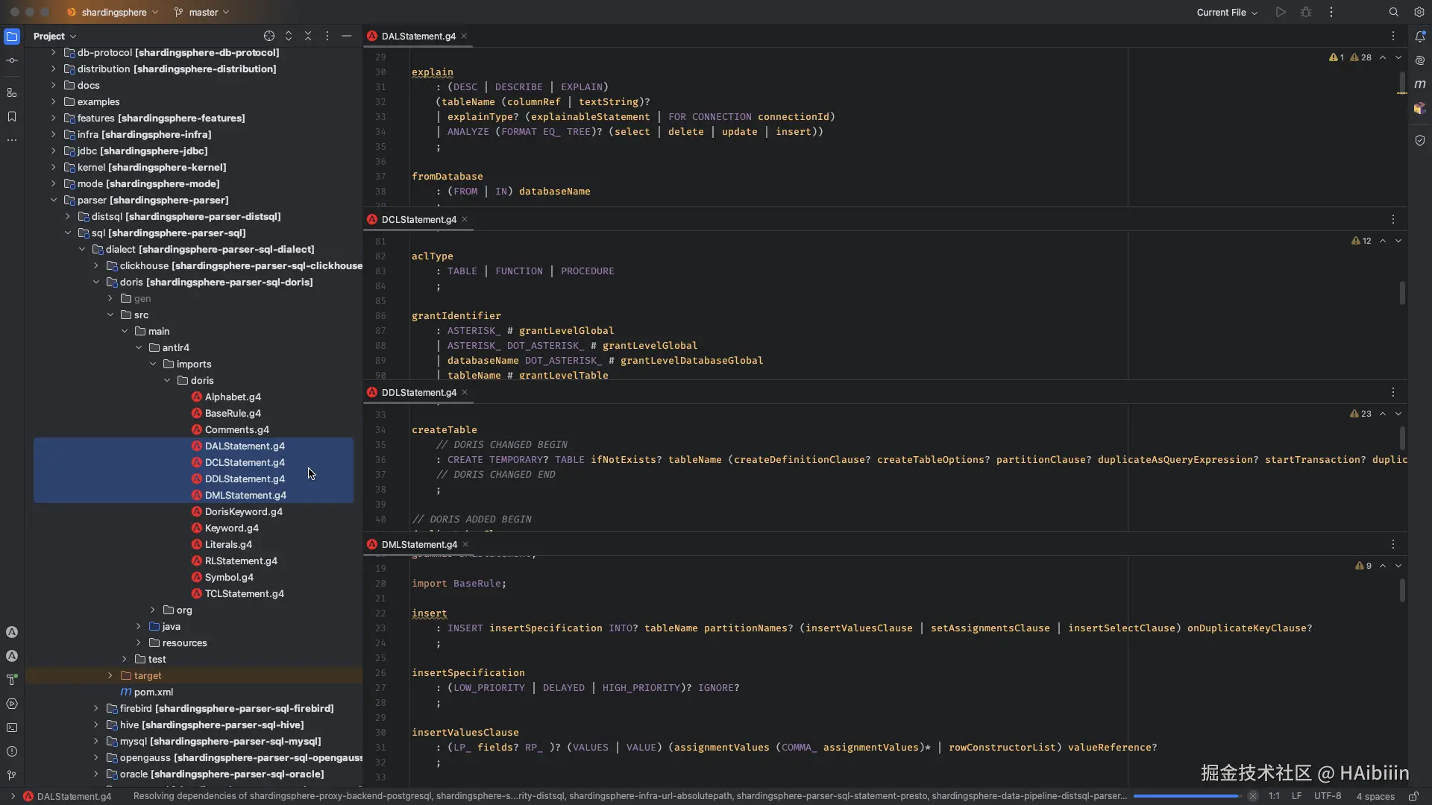Toggle read-only lock icon in status bar
1432x805 pixels.
pyautogui.click(x=1413, y=796)
